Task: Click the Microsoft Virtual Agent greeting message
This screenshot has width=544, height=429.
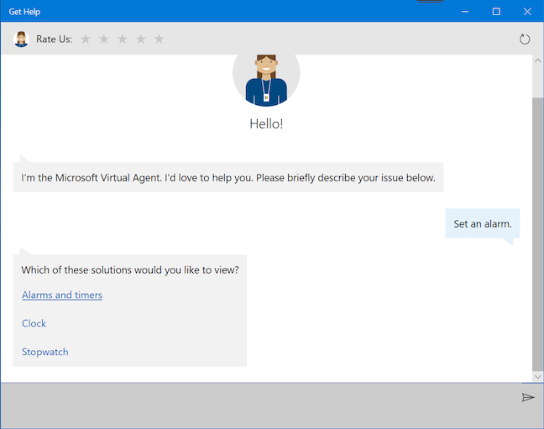Action: (228, 178)
